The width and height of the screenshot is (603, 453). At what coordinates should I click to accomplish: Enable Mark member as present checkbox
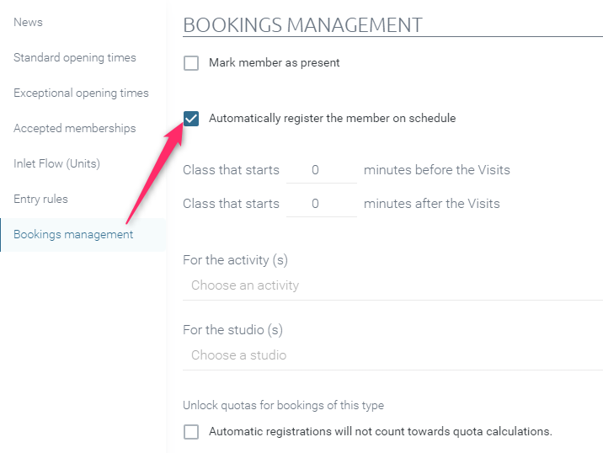pyautogui.click(x=191, y=63)
